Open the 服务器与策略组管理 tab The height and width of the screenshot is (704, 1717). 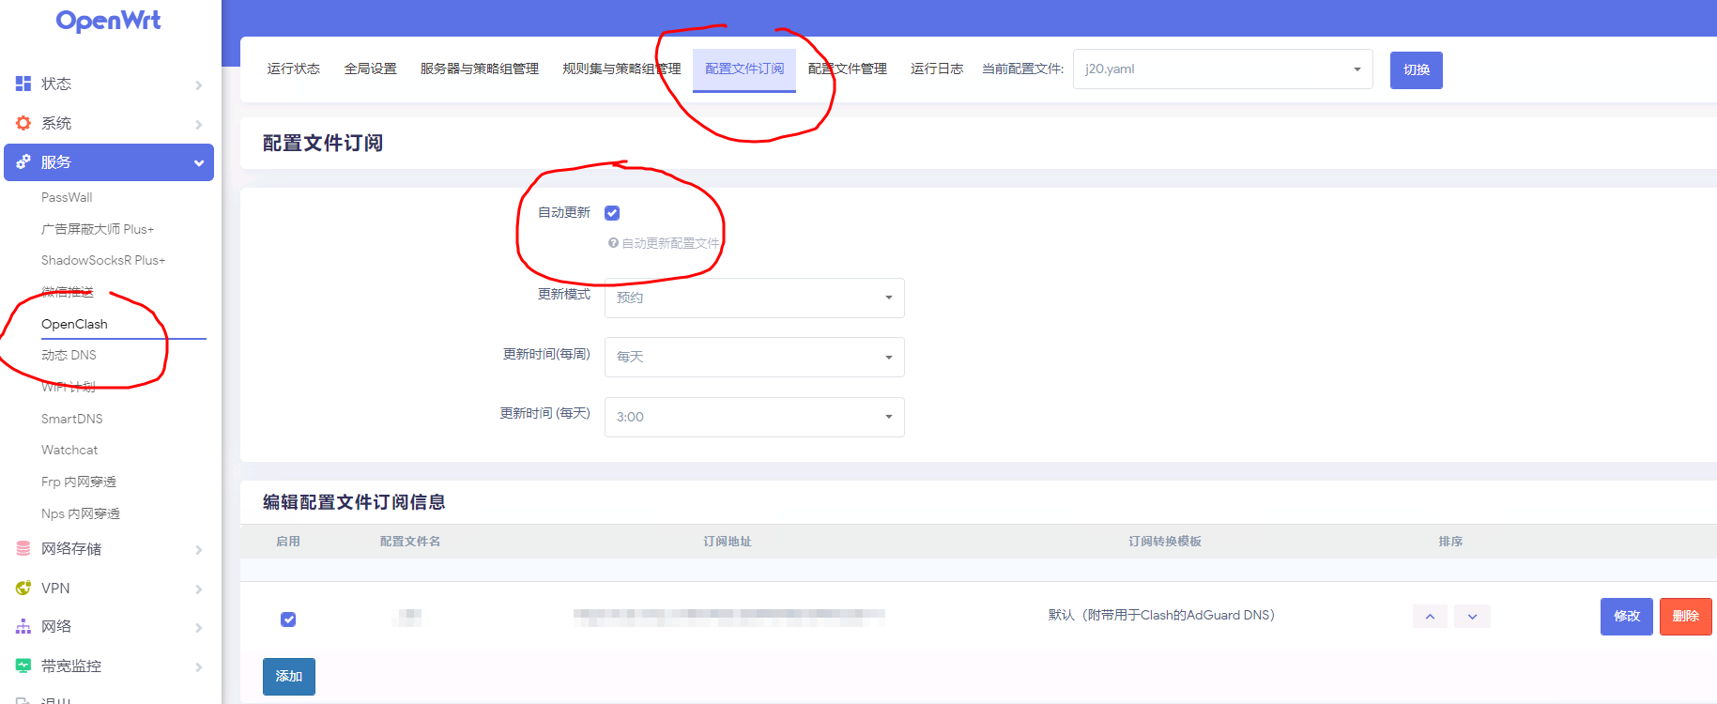point(480,69)
